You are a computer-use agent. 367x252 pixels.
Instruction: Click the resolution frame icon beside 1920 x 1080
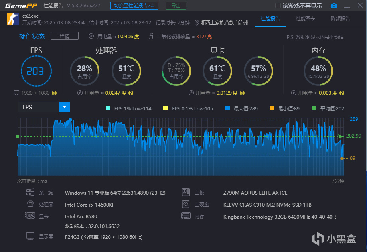click(16, 93)
